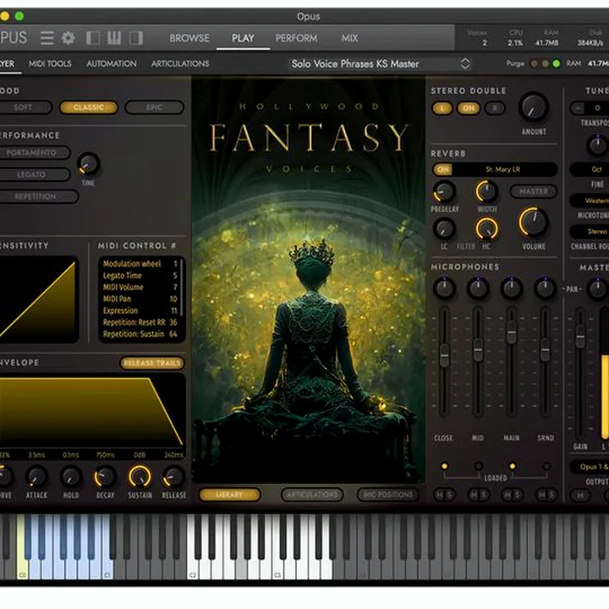Adjust the envelope Hold knob
The image size is (609, 609).
(71, 477)
